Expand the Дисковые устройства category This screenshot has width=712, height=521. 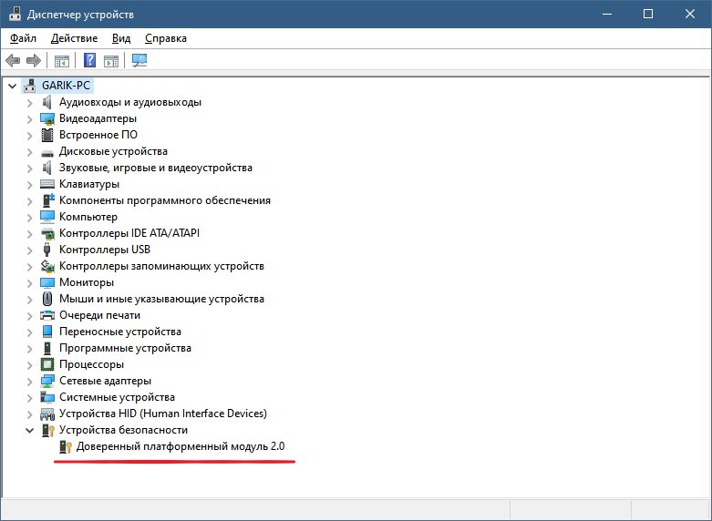pyautogui.click(x=29, y=151)
